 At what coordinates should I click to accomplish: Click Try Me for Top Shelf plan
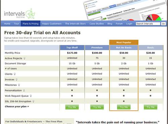tap(72, 107)
